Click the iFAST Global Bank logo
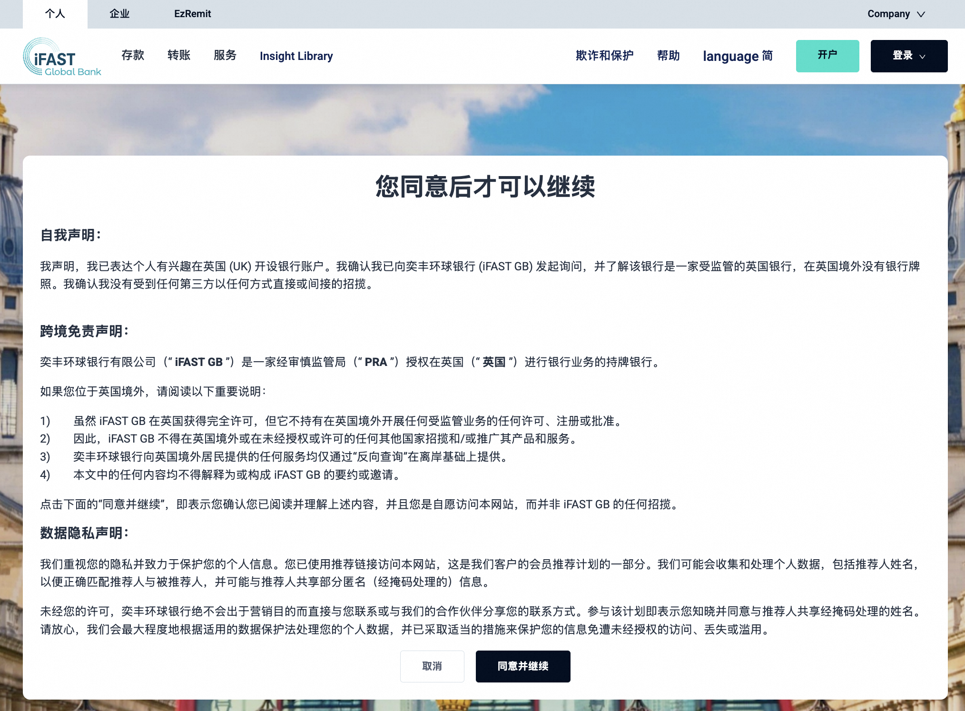Viewport: 965px width, 711px height. [x=62, y=57]
